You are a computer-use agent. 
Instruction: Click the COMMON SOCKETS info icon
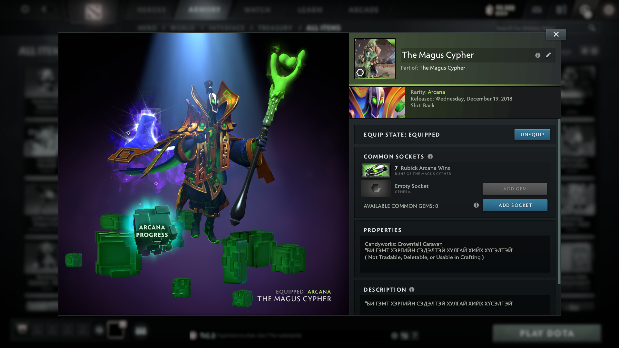pyautogui.click(x=430, y=157)
